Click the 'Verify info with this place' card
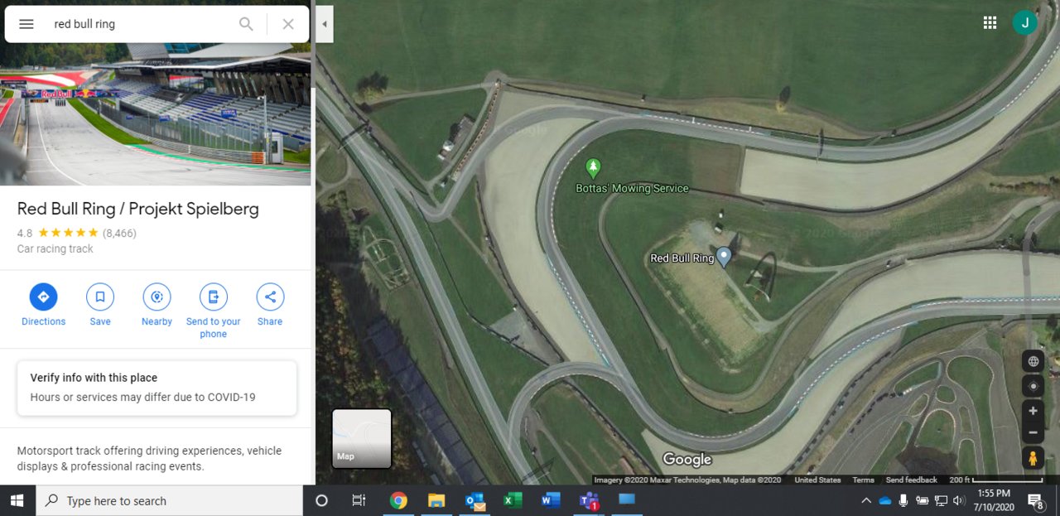The height and width of the screenshot is (516, 1060). point(157,388)
